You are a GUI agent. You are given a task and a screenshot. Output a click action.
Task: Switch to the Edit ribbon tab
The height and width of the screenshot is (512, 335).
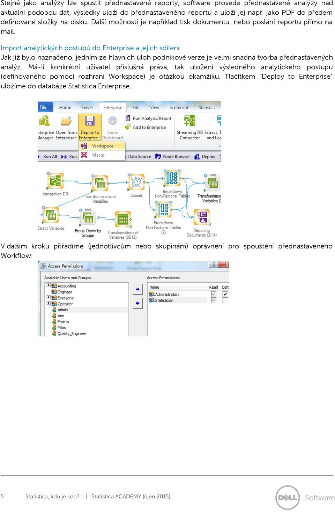tap(136, 108)
